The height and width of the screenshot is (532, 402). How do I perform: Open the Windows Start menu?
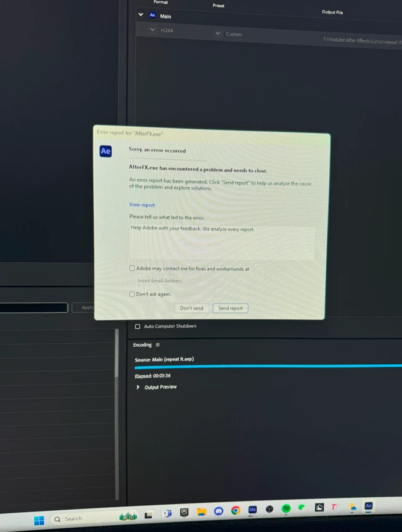(x=39, y=520)
